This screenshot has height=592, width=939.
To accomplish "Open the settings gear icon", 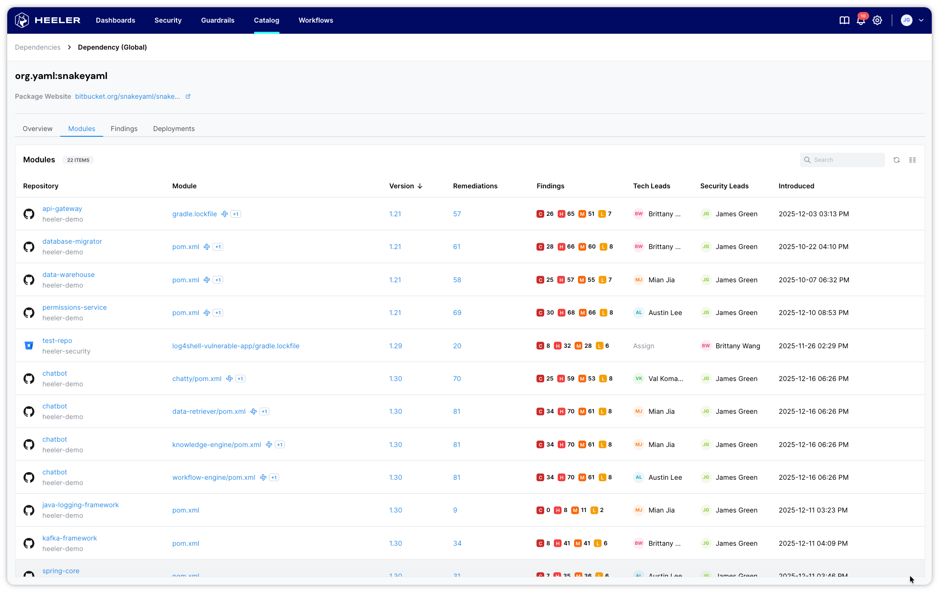I will tap(877, 20).
